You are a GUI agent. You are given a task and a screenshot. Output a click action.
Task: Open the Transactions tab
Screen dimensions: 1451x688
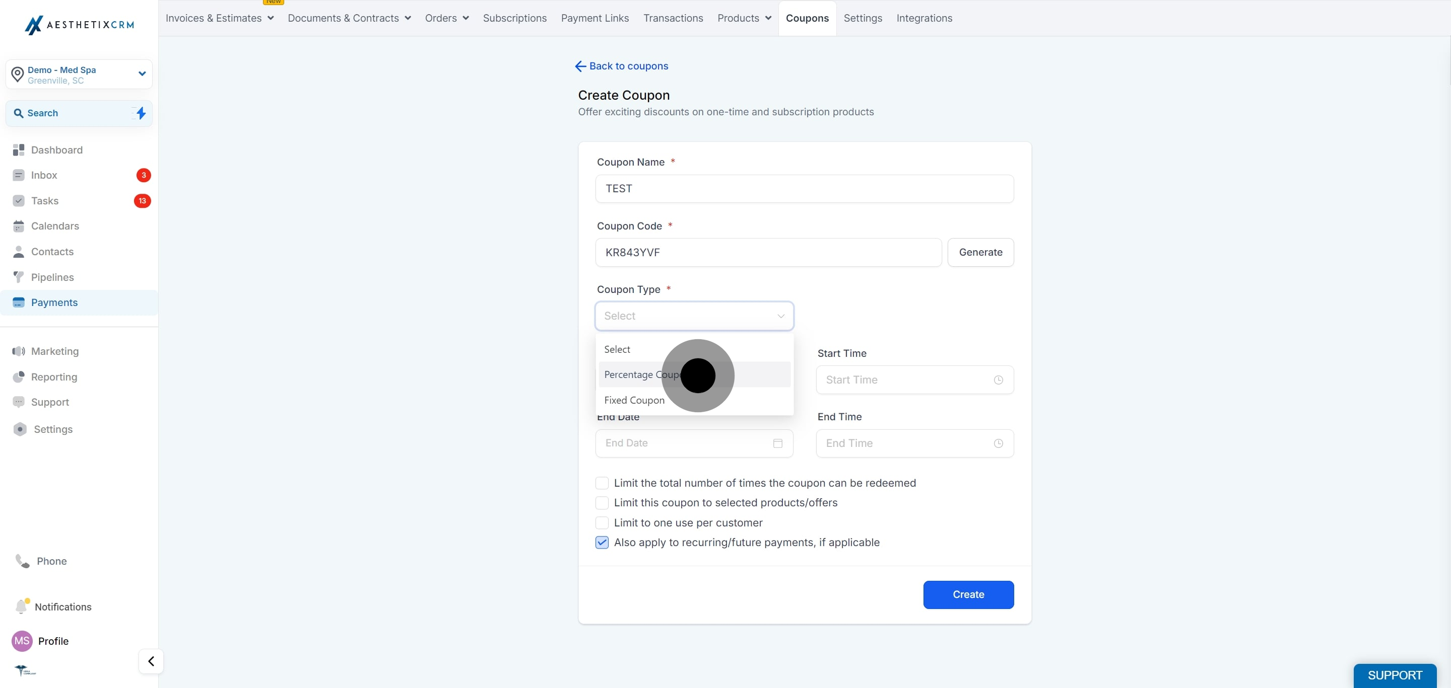(x=673, y=18)
